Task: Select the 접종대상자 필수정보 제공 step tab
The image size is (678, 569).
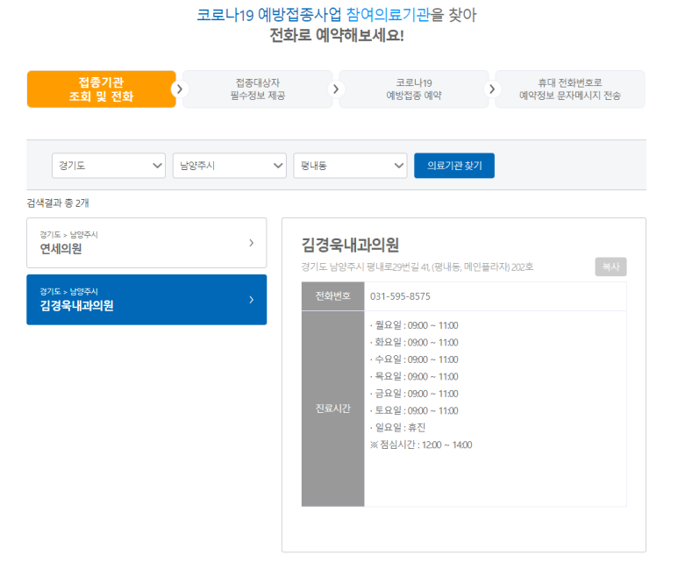Action: pyautogui.click(x=258, y=89)
